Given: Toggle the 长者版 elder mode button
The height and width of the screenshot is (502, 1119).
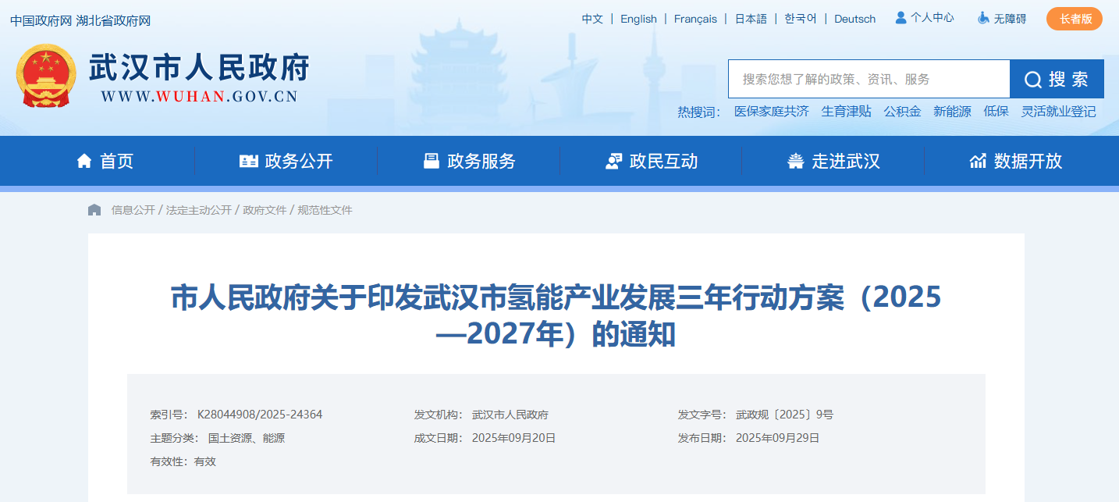Looking at the screenshot, I should click(x=1074, y=19).
